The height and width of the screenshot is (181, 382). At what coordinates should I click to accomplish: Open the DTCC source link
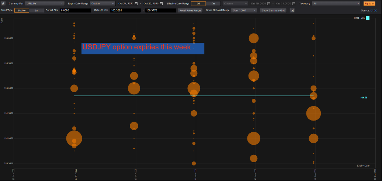click(x=374, y=11)
